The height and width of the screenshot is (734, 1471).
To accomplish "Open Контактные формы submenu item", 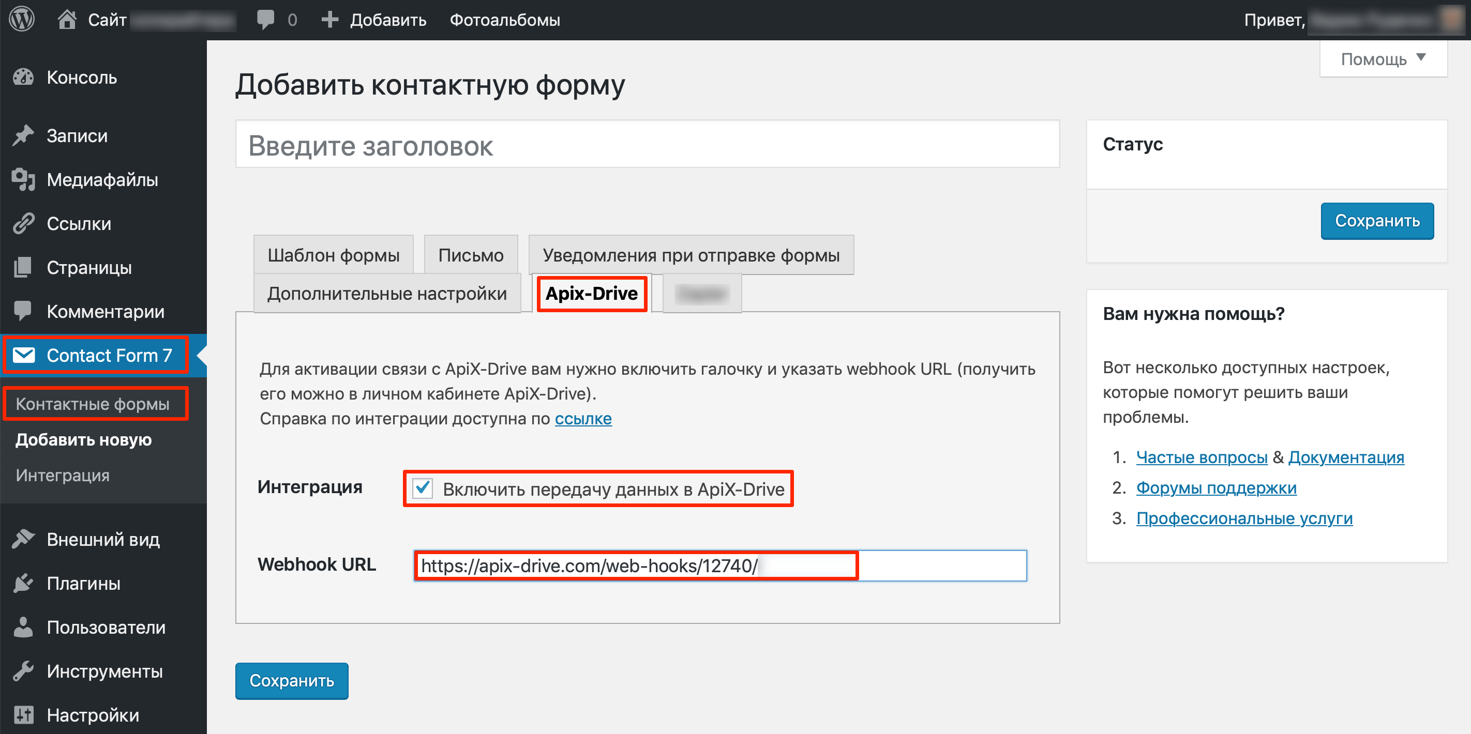I will [93, 404].
